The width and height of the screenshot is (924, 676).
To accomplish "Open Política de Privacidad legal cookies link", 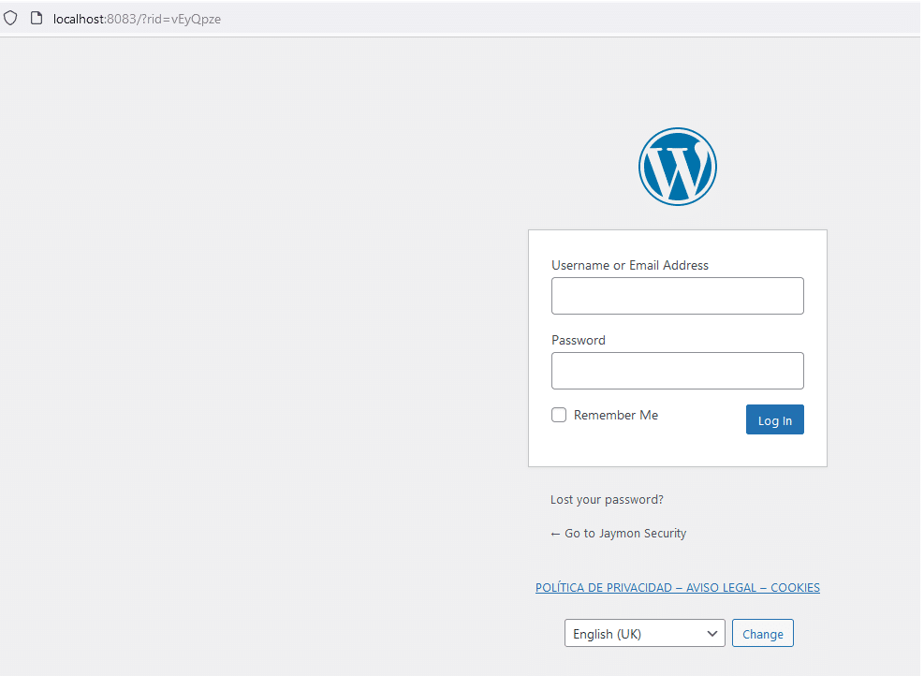I will [678, 588].
